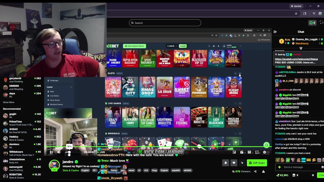Click the Send a message chat input
Screen dimensions: 324x182
point(300,167)
